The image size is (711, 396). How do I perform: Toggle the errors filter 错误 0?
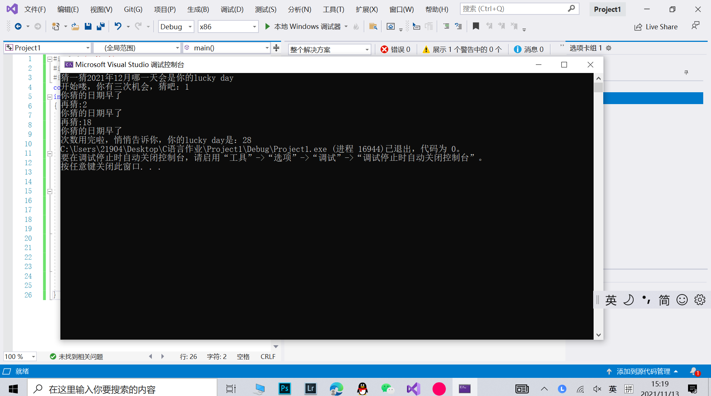395,49
